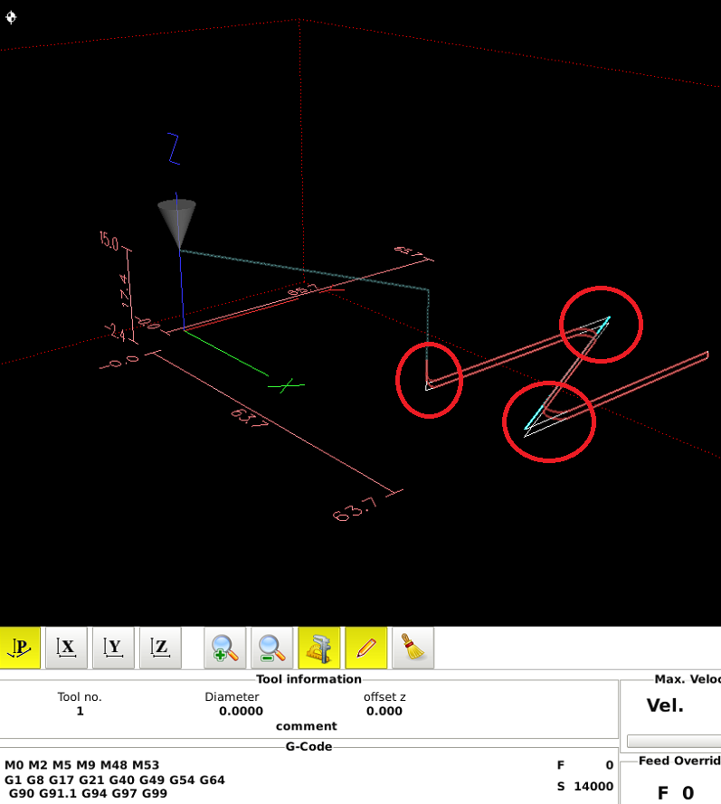
Task: Clear the live plot with the broom icon
Action: [413, 648]
